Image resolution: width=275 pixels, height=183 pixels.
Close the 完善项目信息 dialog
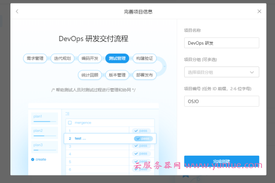tap(259, 11)
